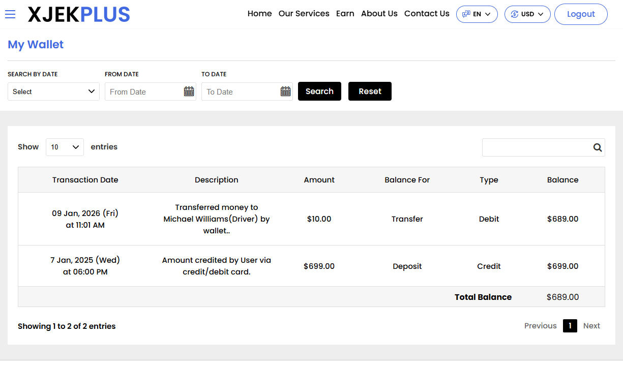The width and height of the screenshot is (623, 367).
Task: Navigate to the Earn page
Action: click(345, 14)
